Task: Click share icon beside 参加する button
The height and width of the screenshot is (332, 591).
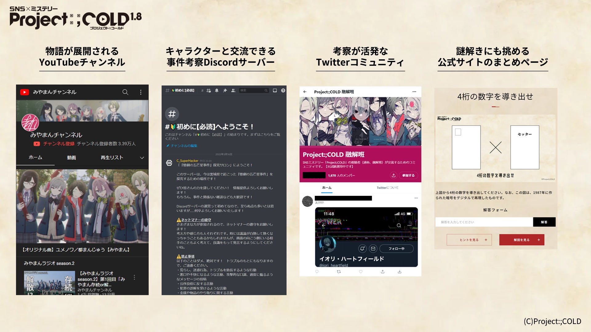Action: [x=393, y=175]
